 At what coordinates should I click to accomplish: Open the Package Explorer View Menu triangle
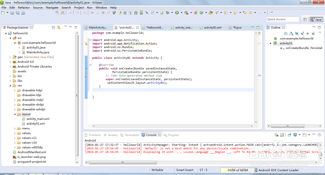point(66,27)
